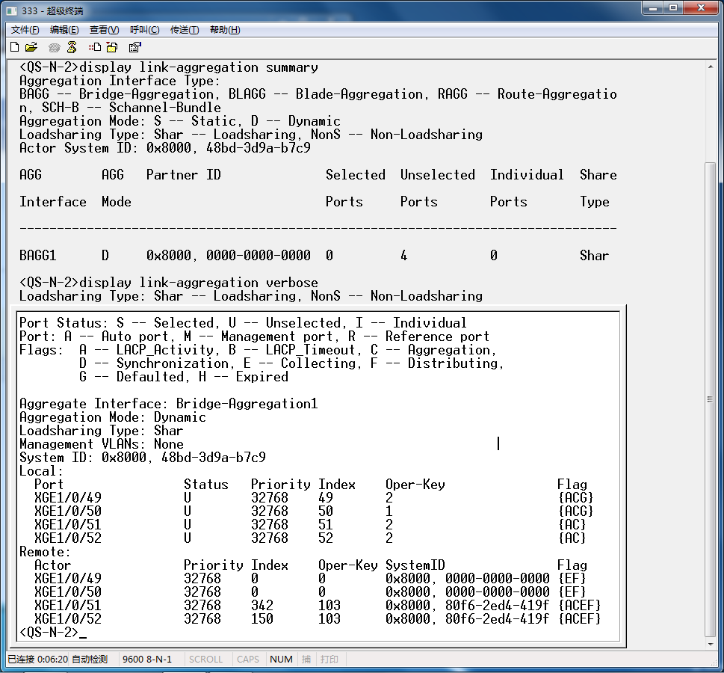Open the 查看(V) menu
Image resolution: width=724 pixels, height=673 pixels.
[104, 30]
